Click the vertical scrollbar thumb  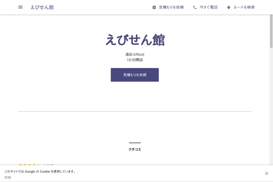coord(271,31)
